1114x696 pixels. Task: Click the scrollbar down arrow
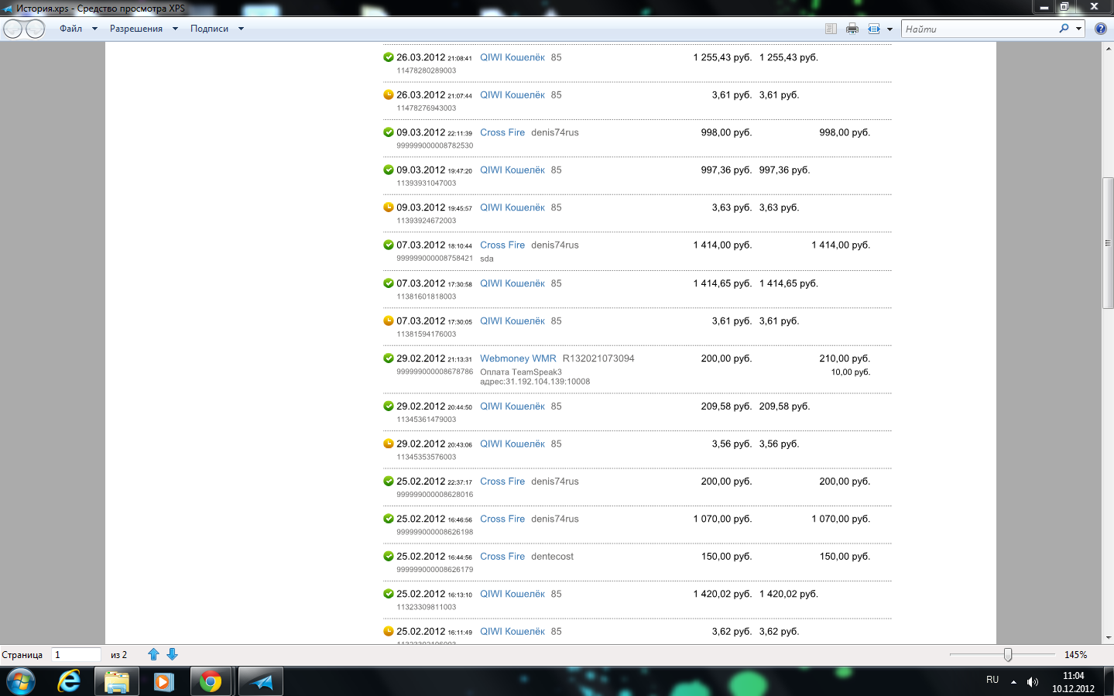pos(1108,638)
